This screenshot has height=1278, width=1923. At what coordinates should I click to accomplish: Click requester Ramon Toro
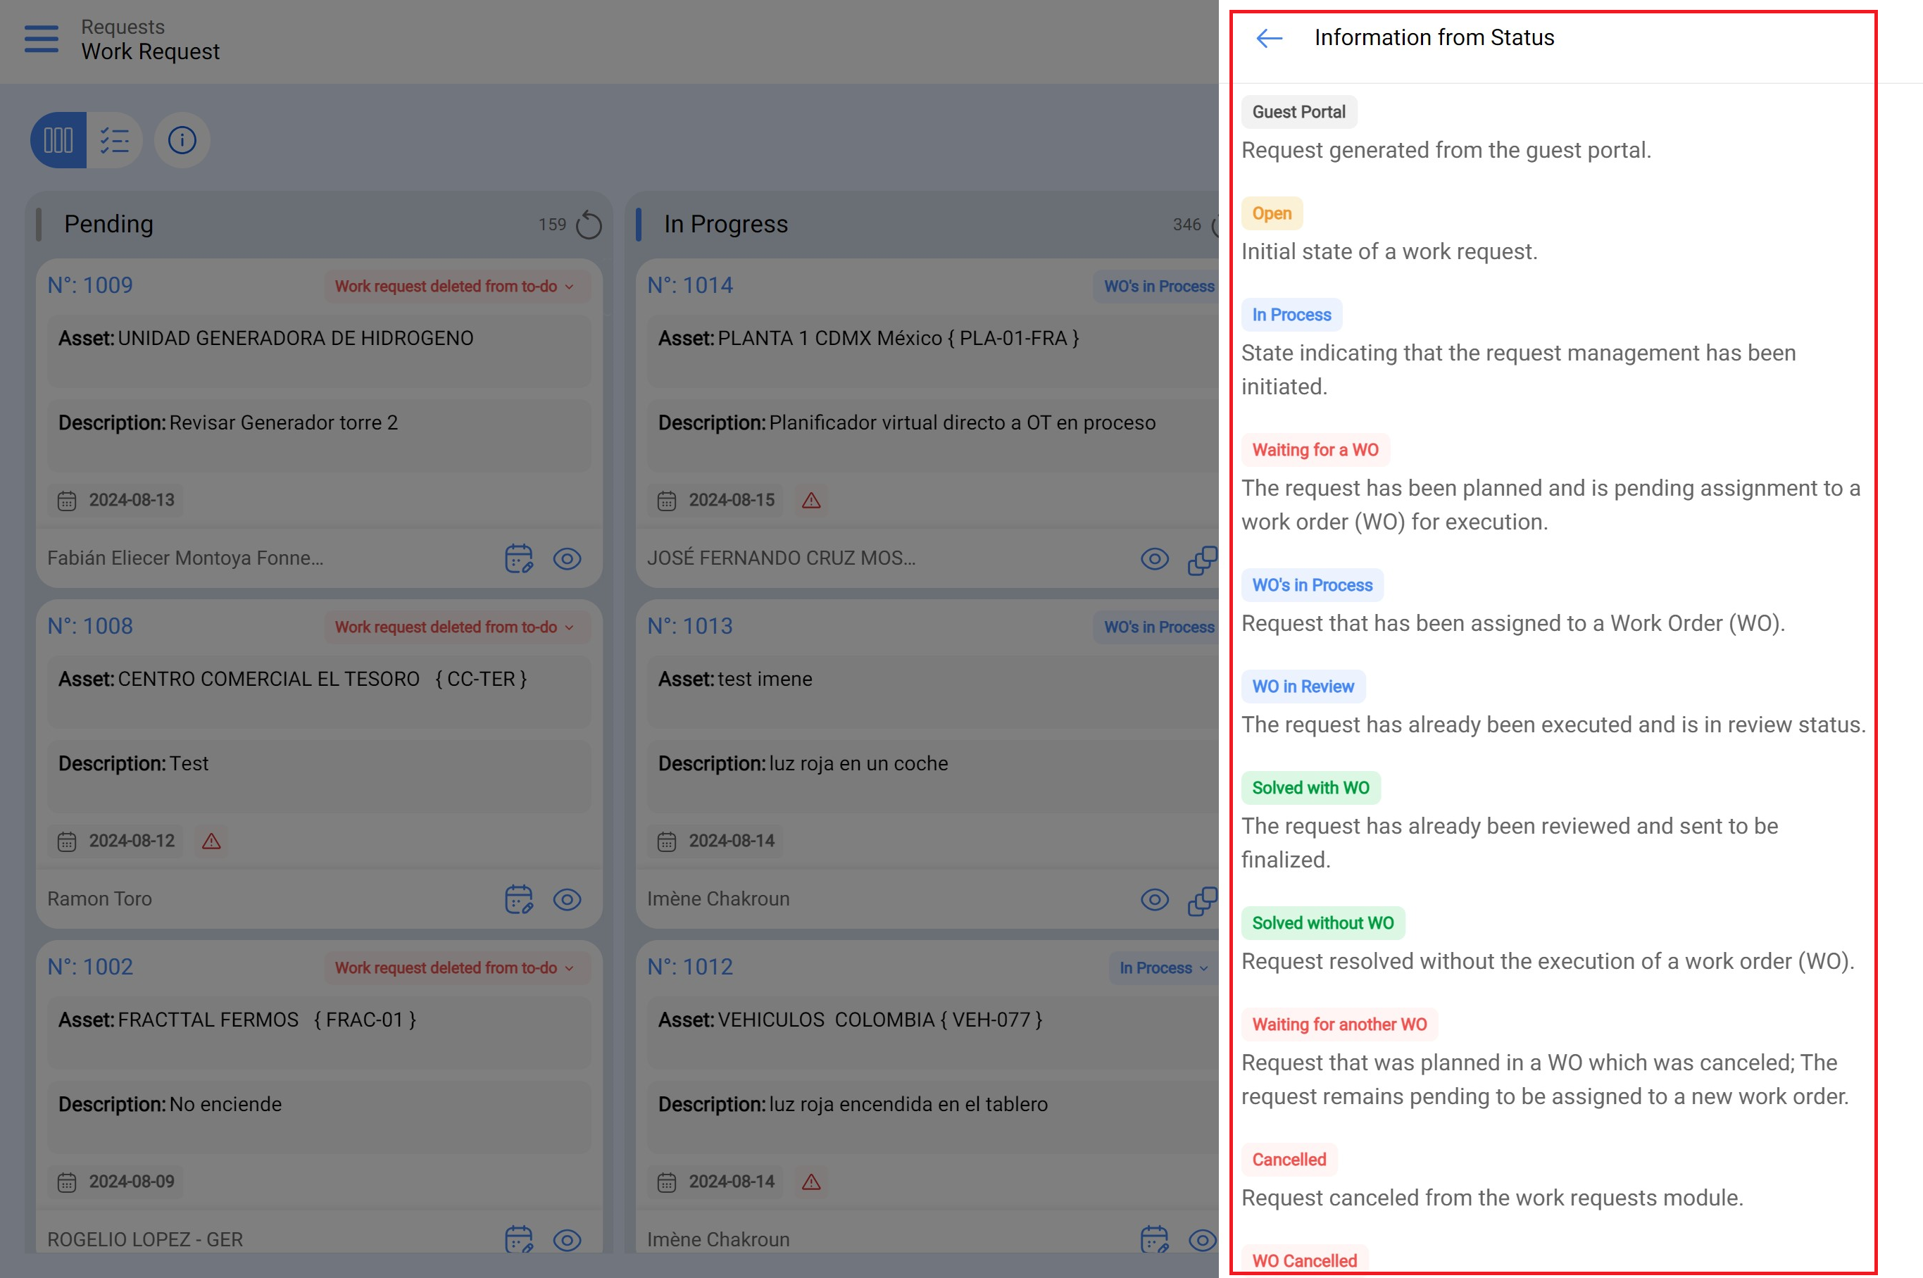coord(99,899)
